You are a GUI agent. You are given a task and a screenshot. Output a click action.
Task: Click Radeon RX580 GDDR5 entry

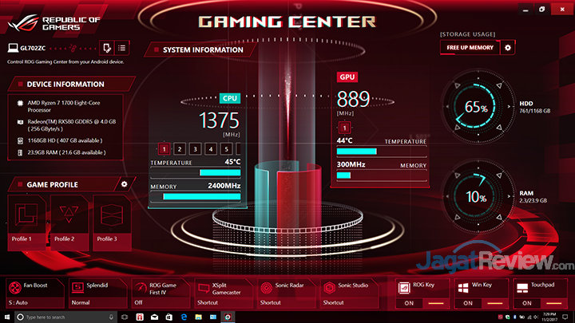pyautogui.click(x=66, y=125)
